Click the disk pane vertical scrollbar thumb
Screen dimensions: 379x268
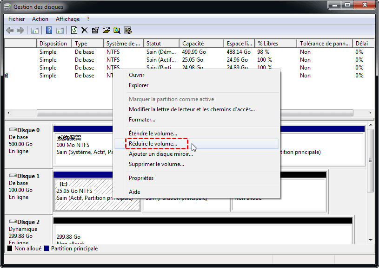[x=371, y=160]
